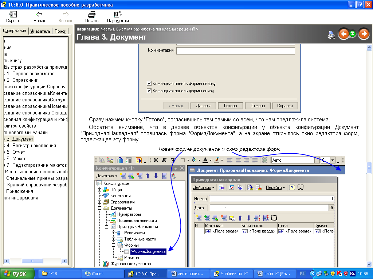Image resolution: width=373 pixels, height=279 pixels.
Task: Toggle 'Командная панель формы снизу' checkbox
Action: click(x=149, y=91)
